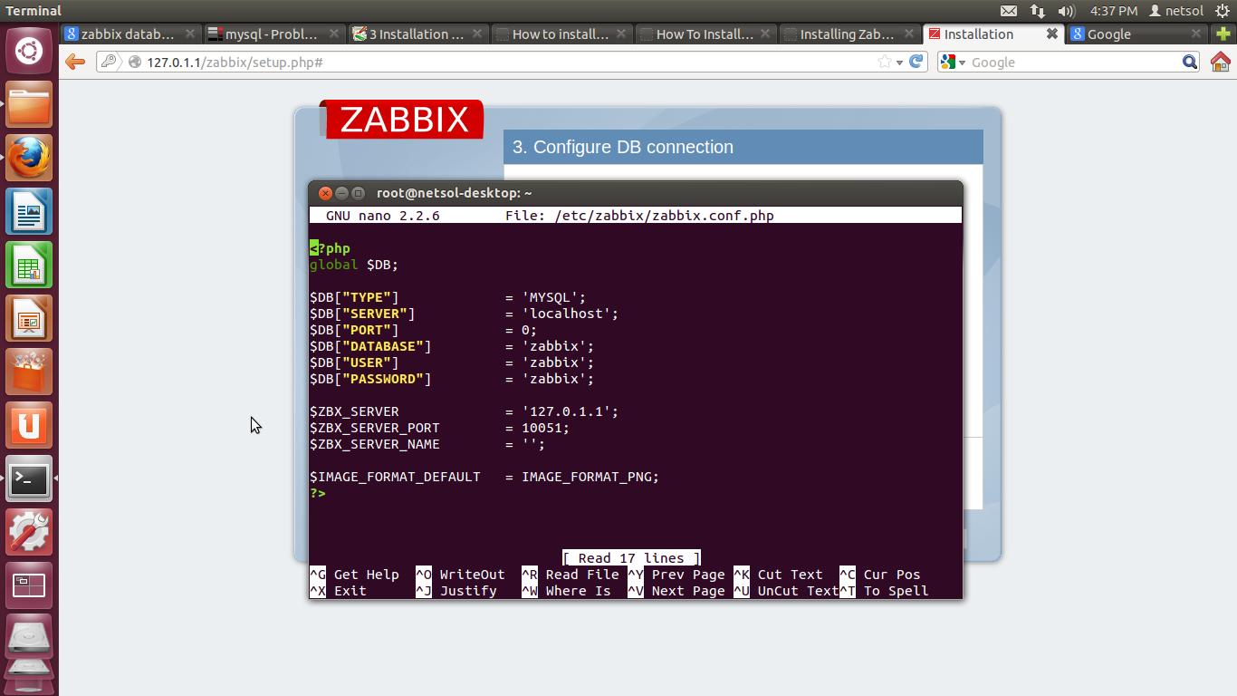The height and width of the screenshot is (696, 1237).
Task: Click the site identity key icon
Action: pyautogui.click(x=110, y=62)
